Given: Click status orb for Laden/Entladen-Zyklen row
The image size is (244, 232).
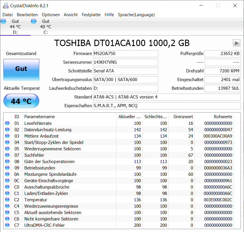Looking at the screenshot, I should (7, 193).
